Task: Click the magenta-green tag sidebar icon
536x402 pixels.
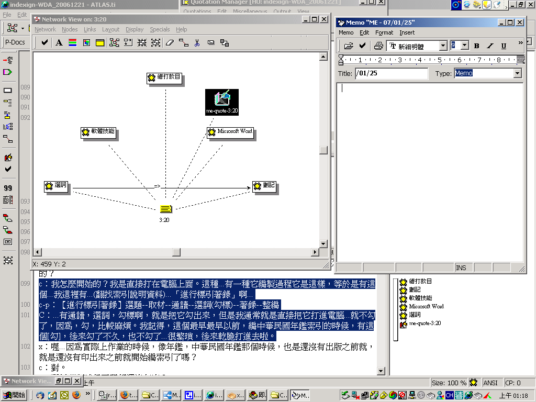Action: [x=7, y=72]
